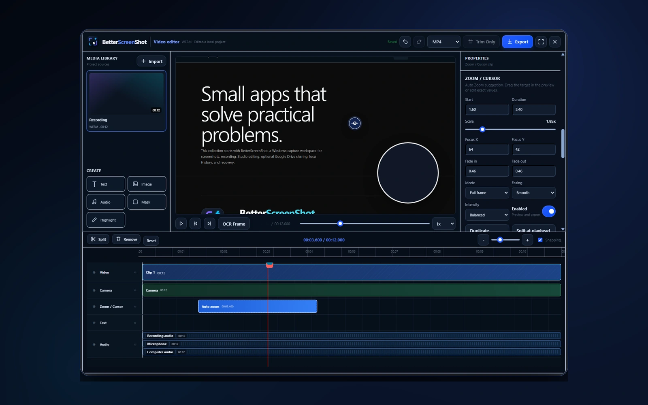Click the timeline Reset button

[x=151, y=241]
